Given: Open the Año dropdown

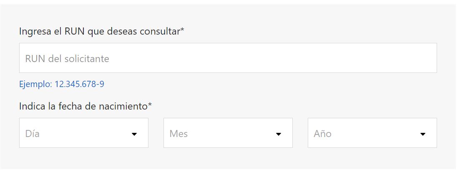Looking at the screenshot, I should pyautogui.click(x=372, y=133).
